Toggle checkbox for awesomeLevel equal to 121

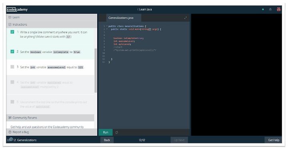[x=12, y=67]
